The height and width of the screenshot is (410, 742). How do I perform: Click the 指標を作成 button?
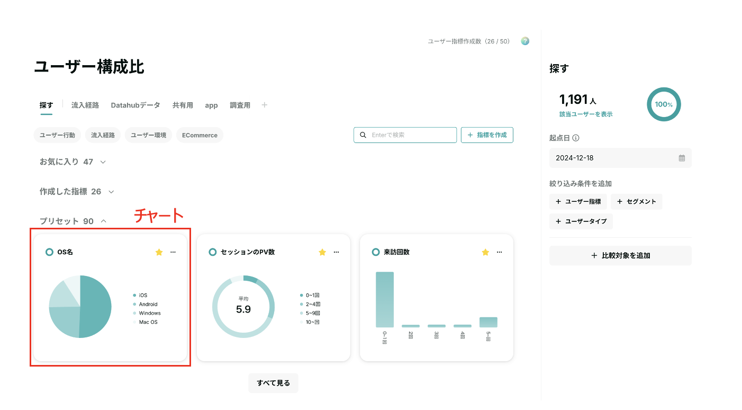coord(487,135)
